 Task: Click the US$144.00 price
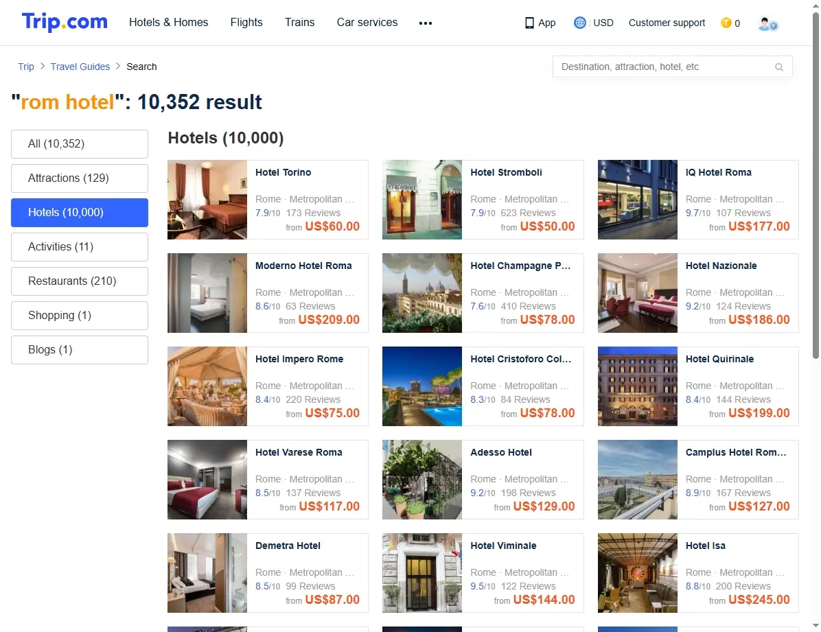pos(544,600)
